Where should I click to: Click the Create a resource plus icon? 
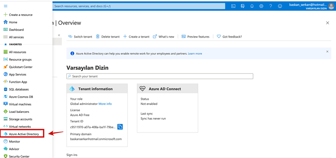point(5,15)
